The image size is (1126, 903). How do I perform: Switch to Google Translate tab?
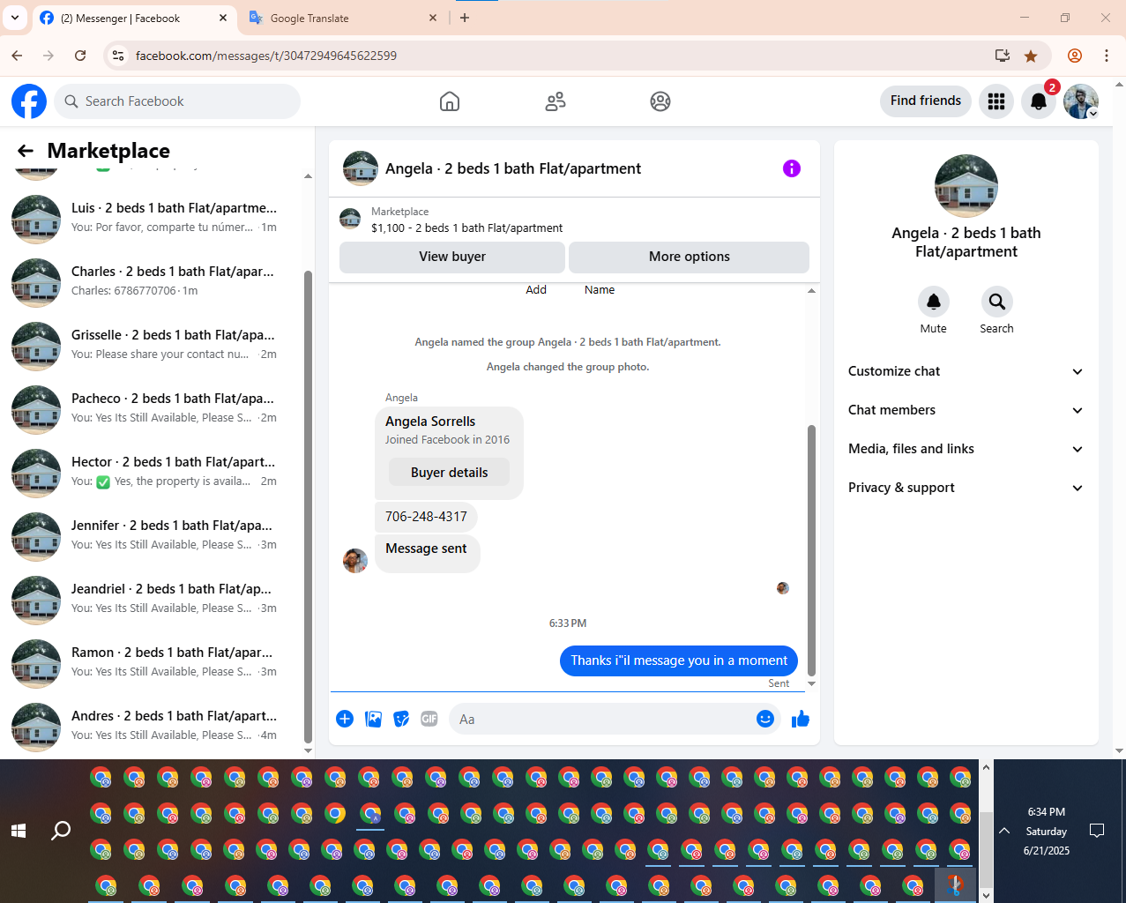pos(343,18)
